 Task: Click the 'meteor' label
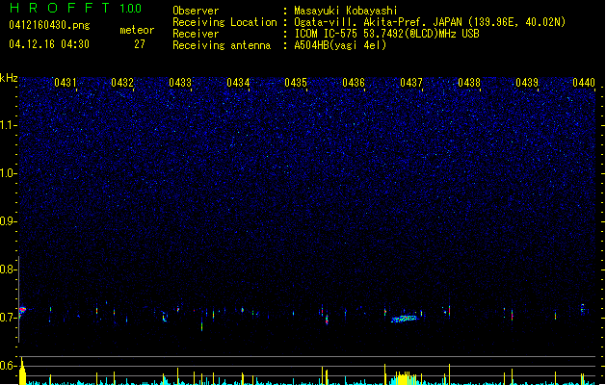[x=137, y=30]
